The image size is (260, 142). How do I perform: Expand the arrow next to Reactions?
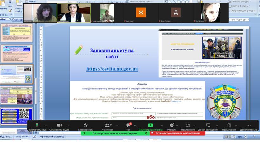click(177, 125)
